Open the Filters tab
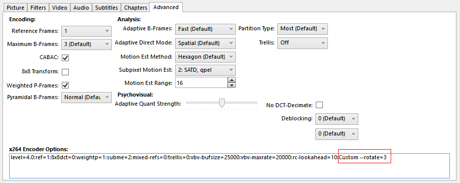460x183 pixels. coord(38,8)
